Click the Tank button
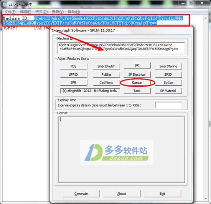Viewport: 211px width, 204px height. pyautogui.click(x=137, y=91)
